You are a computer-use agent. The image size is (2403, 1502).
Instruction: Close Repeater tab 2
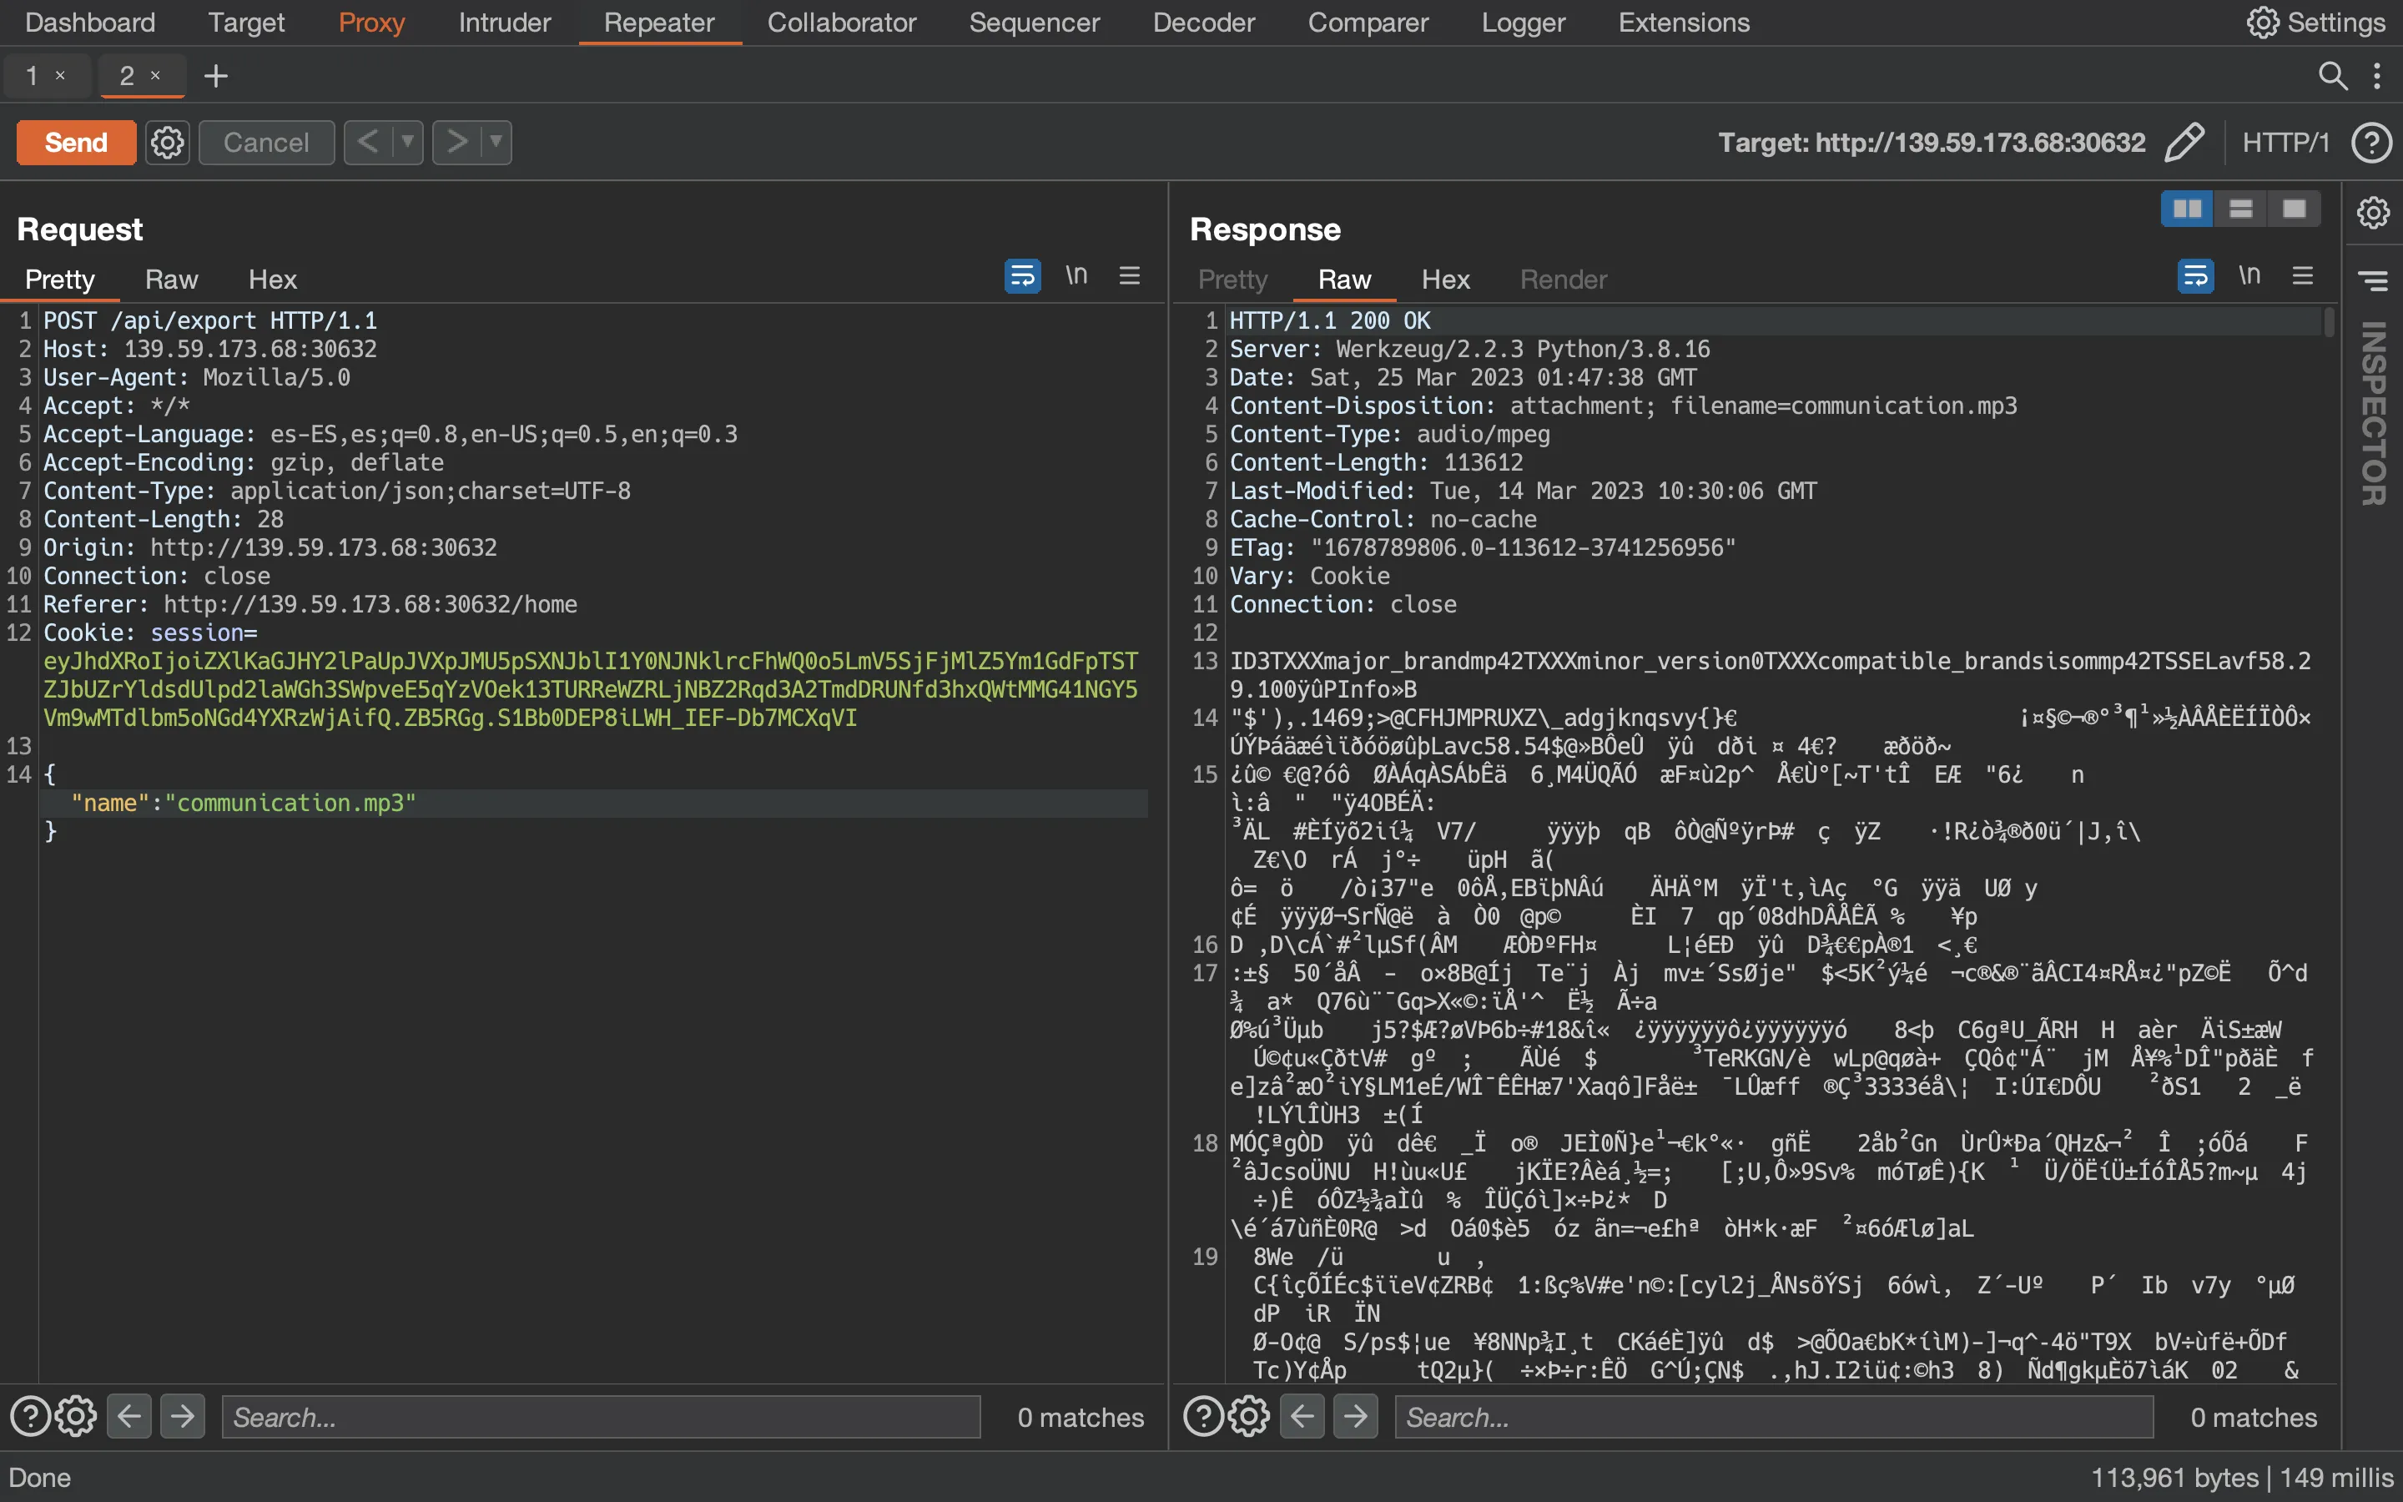(x=155, y=75)
